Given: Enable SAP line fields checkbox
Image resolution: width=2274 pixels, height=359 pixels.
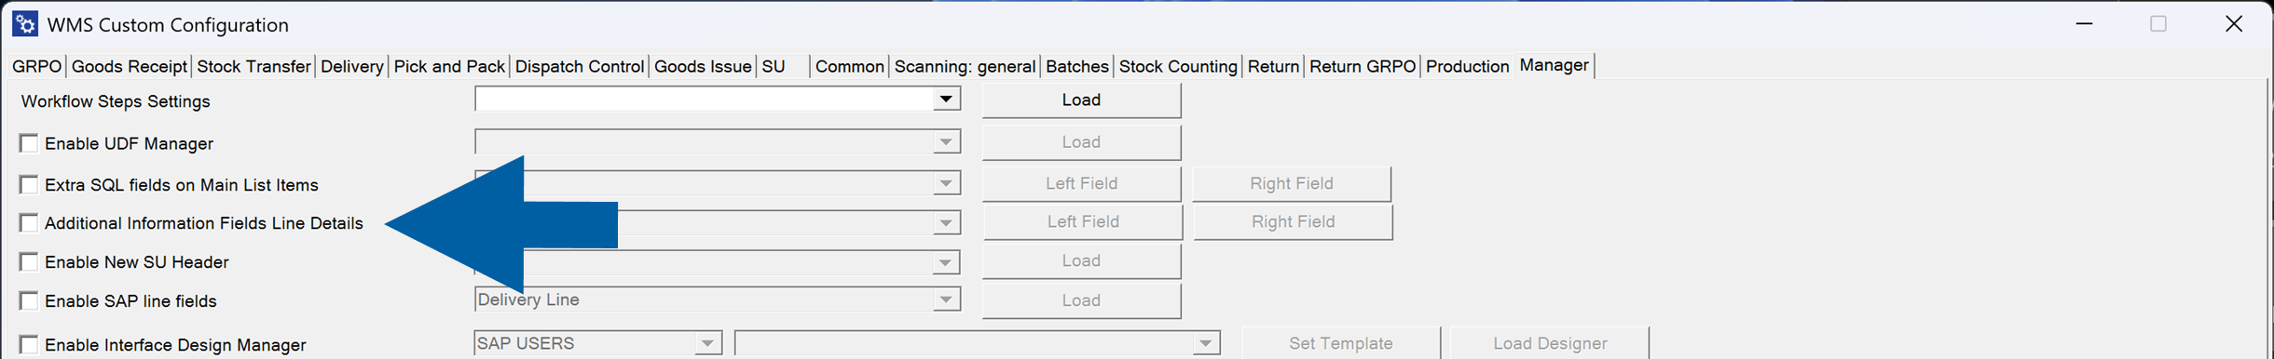Looking at the screenshot, I should click(29, 300).
